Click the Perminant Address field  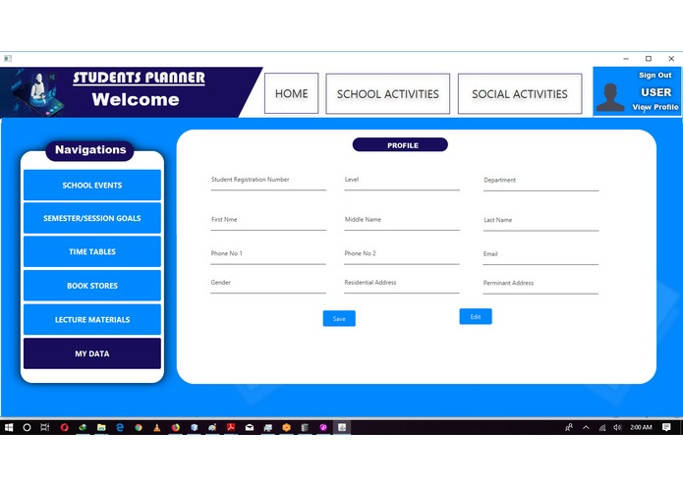[541, 286]
